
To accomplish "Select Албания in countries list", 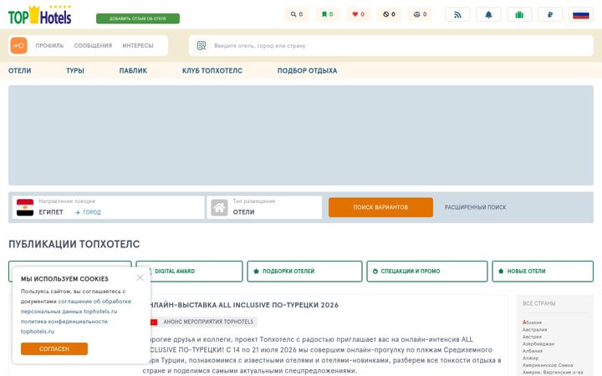I will [x=533, y=351].
